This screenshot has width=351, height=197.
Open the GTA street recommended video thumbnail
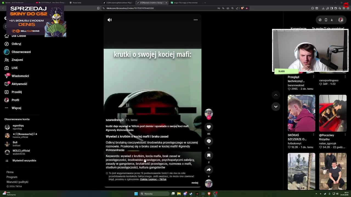coord(301,171)
